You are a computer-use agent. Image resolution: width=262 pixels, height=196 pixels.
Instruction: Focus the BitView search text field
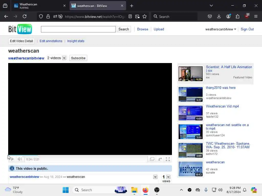(78, 29)
